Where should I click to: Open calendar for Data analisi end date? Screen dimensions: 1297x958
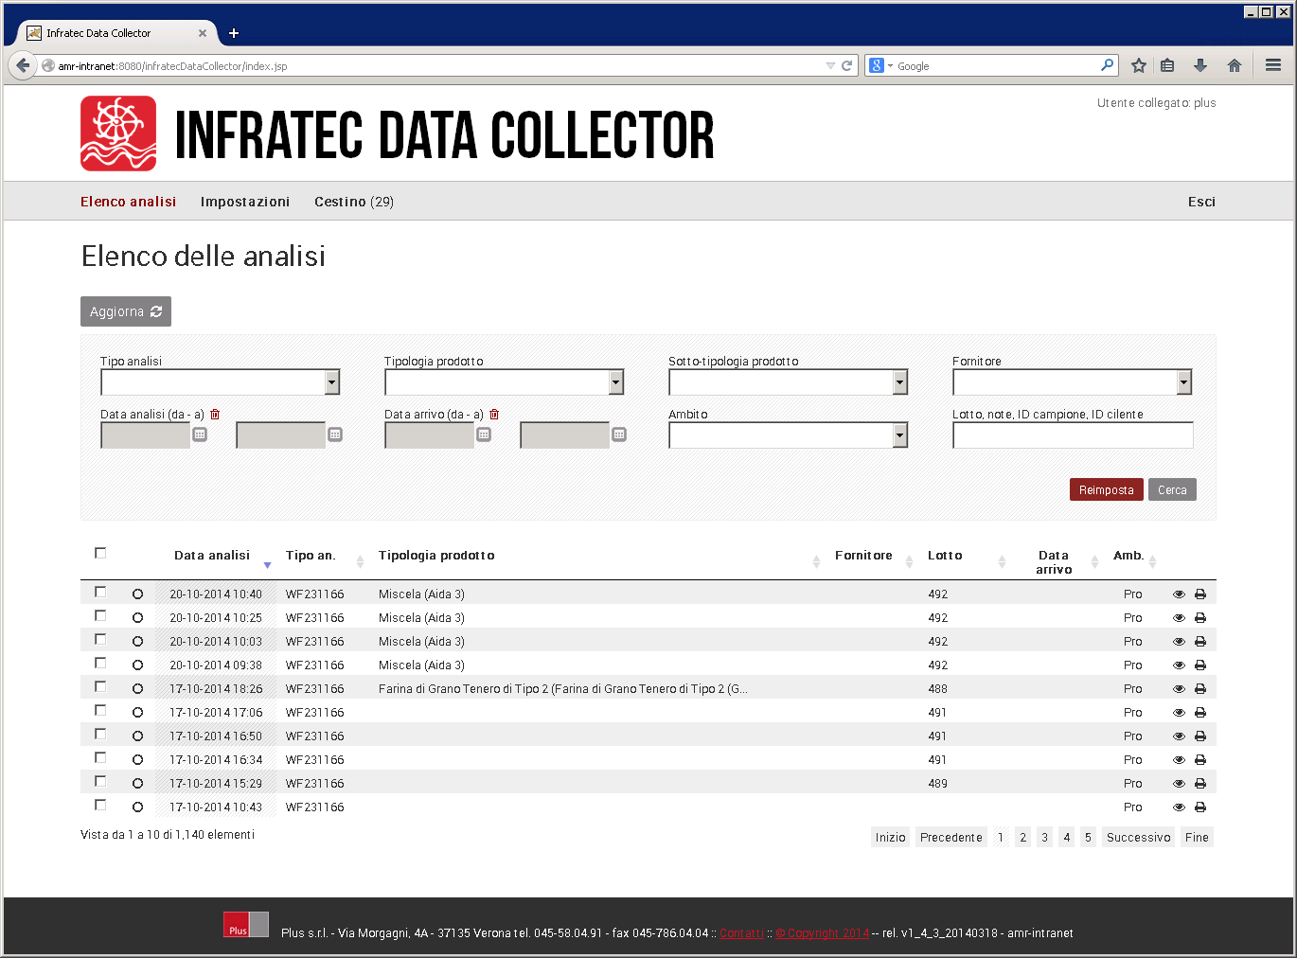click(x=335, y=435)
